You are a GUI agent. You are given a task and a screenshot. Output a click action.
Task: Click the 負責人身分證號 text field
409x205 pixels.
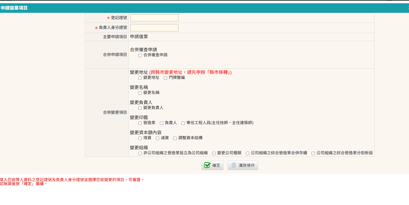[154, 28]
